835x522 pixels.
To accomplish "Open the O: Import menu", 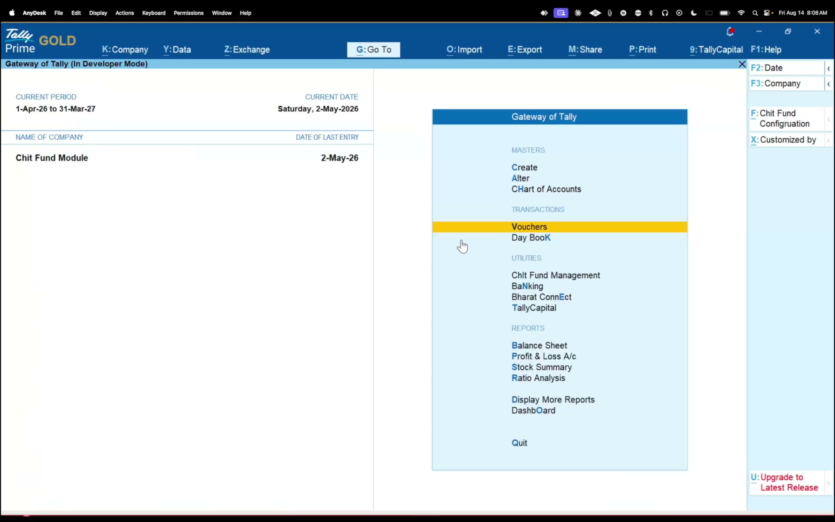I will [464, 50].
